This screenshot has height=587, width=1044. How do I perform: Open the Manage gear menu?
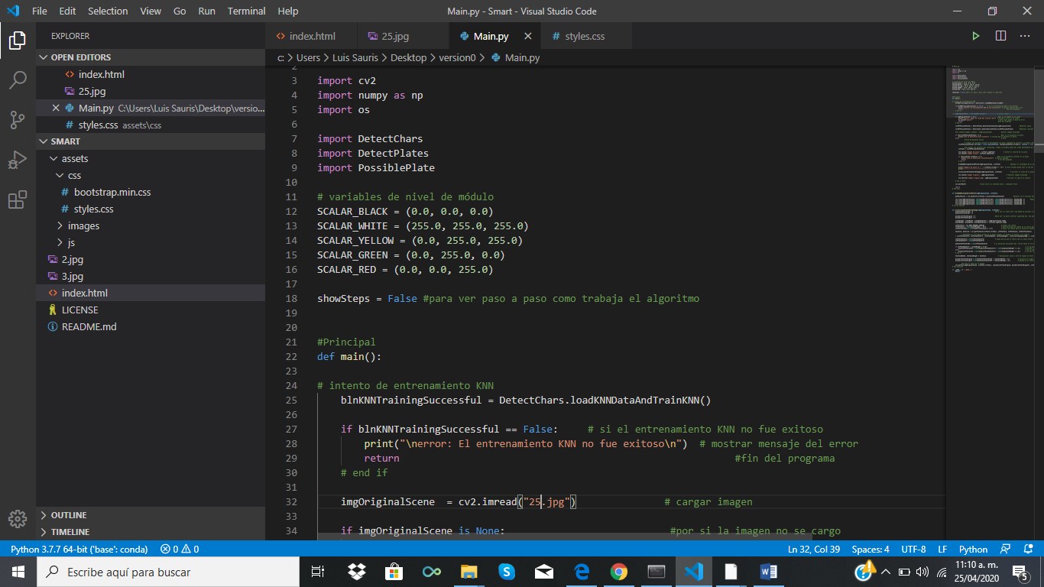click(x=18, y=517)
